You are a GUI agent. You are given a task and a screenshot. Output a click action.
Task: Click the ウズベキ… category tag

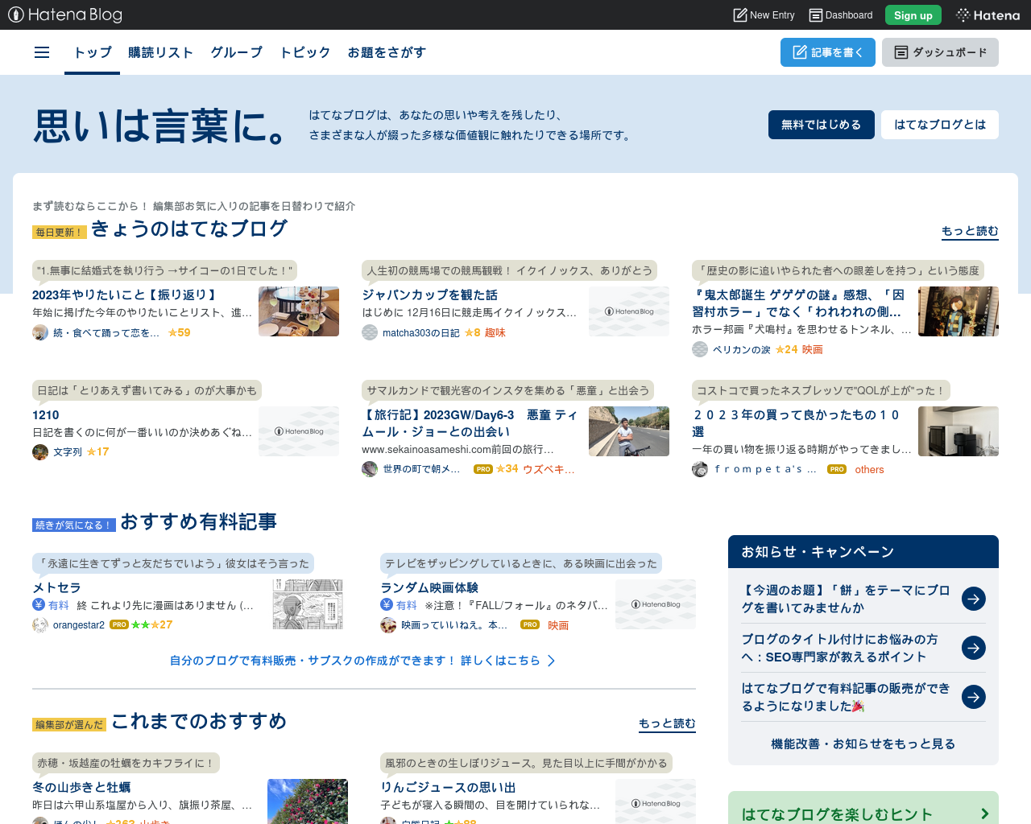(549, 469)
